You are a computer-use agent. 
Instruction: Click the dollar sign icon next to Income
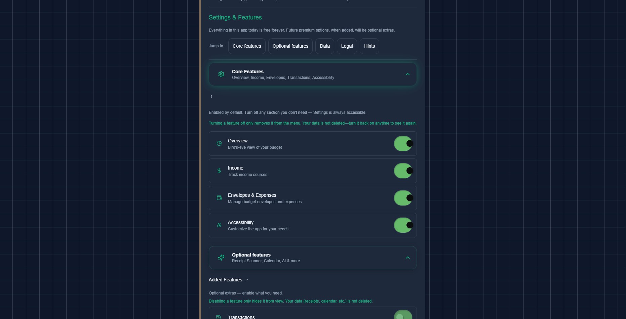219,171
